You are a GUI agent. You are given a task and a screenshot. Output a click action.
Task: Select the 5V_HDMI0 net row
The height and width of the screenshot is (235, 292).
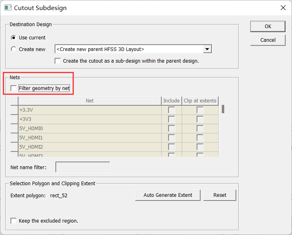[x=90, y=129]
